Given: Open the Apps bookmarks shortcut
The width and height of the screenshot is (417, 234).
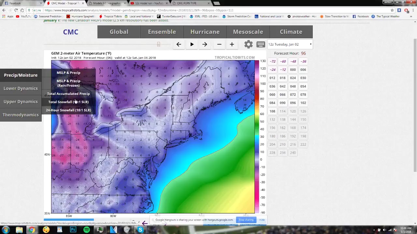Looking at the screenshot, I should (8, 16).
